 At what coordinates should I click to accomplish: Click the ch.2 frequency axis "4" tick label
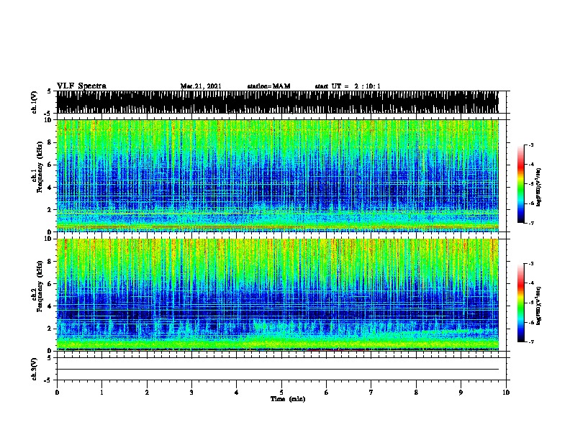[50, 306]
